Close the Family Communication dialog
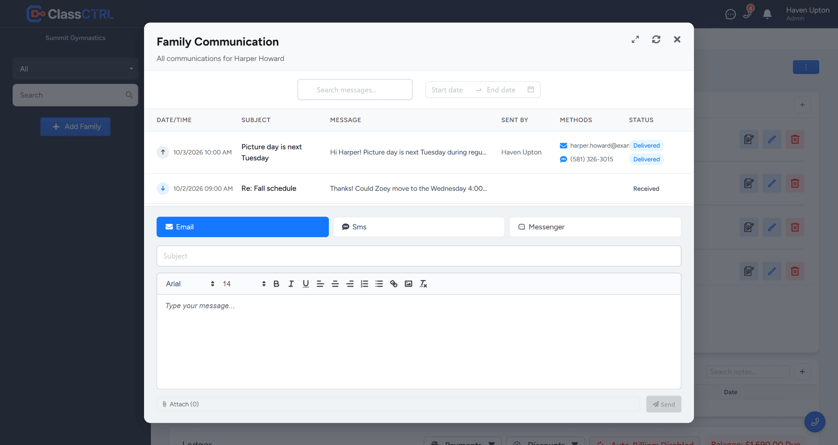The height and width of the screenshot is (445, 838). [x=677, y=39]
